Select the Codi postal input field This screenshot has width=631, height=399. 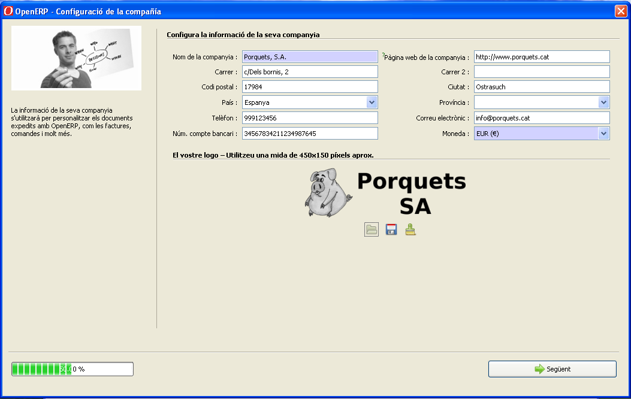(310, 87)
